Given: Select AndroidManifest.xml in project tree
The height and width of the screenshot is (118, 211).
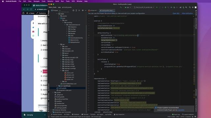Looking at the screenshot, I should click(x=69, y=84).
